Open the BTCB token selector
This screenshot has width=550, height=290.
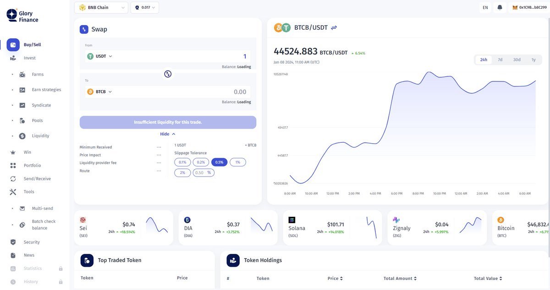point(100,91)
